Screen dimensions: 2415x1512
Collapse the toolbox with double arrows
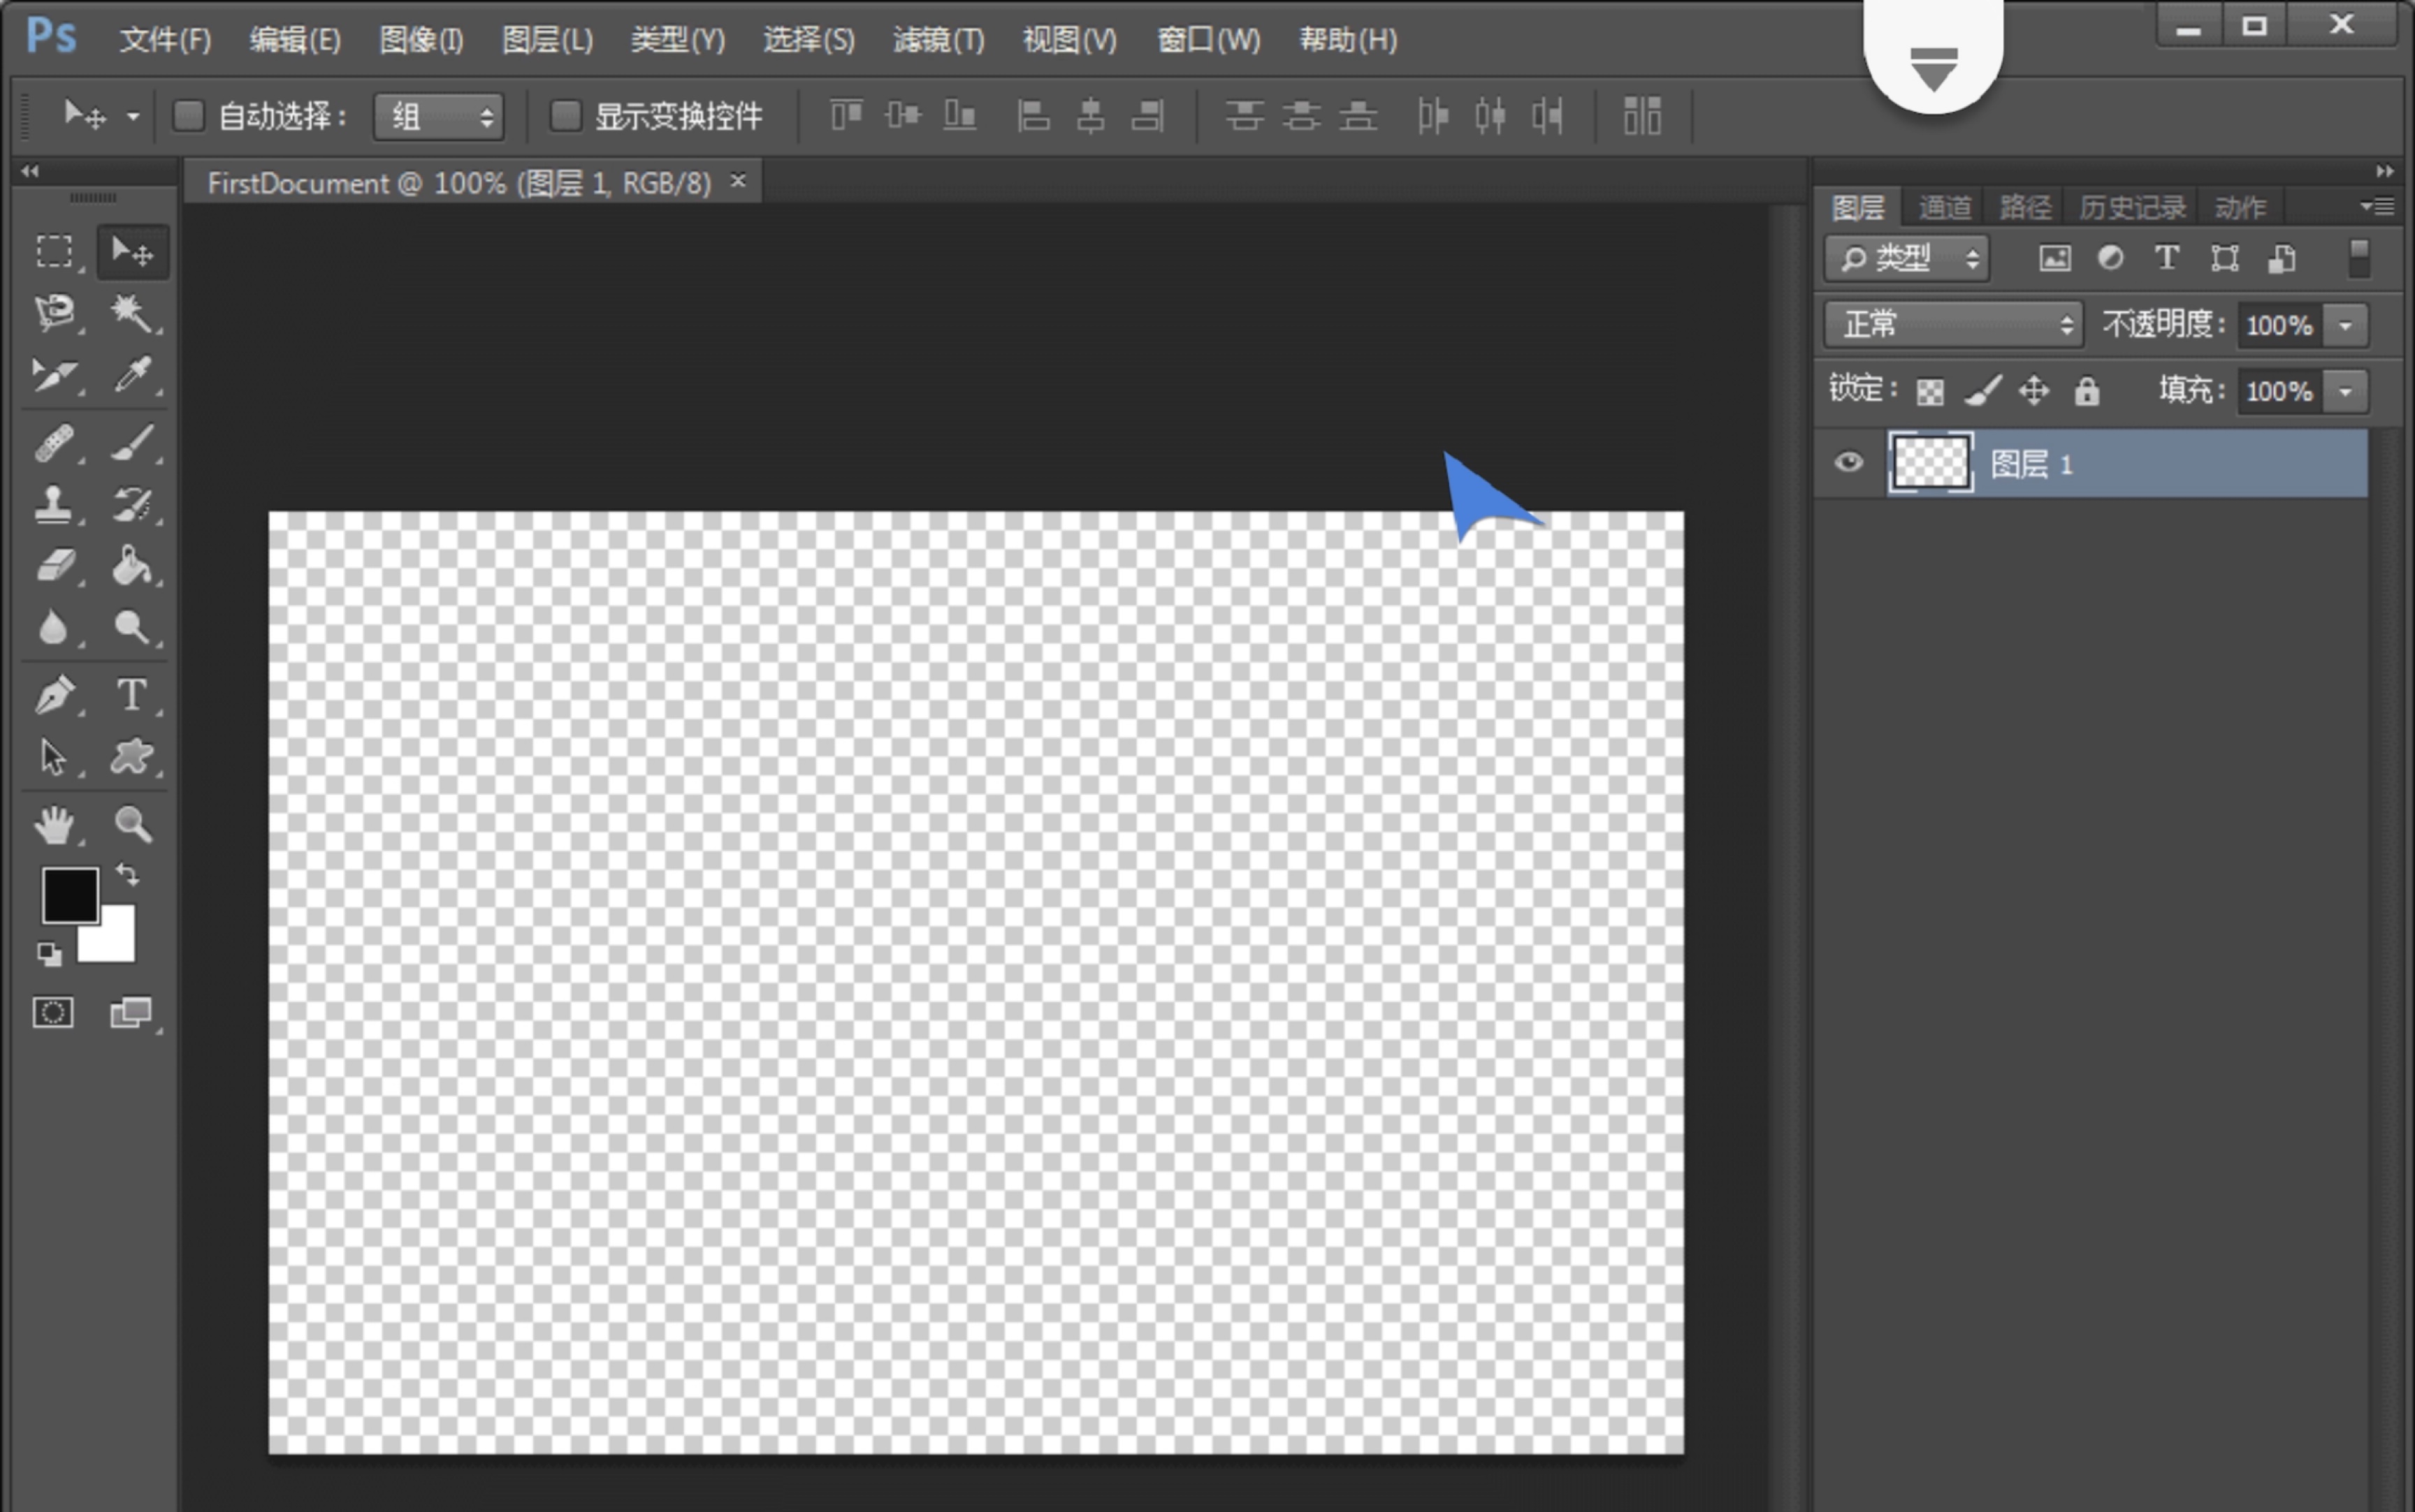point(30,171)
